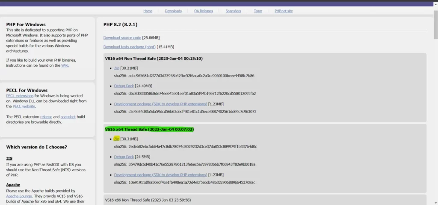Click the Download source code link

(122, 38)
